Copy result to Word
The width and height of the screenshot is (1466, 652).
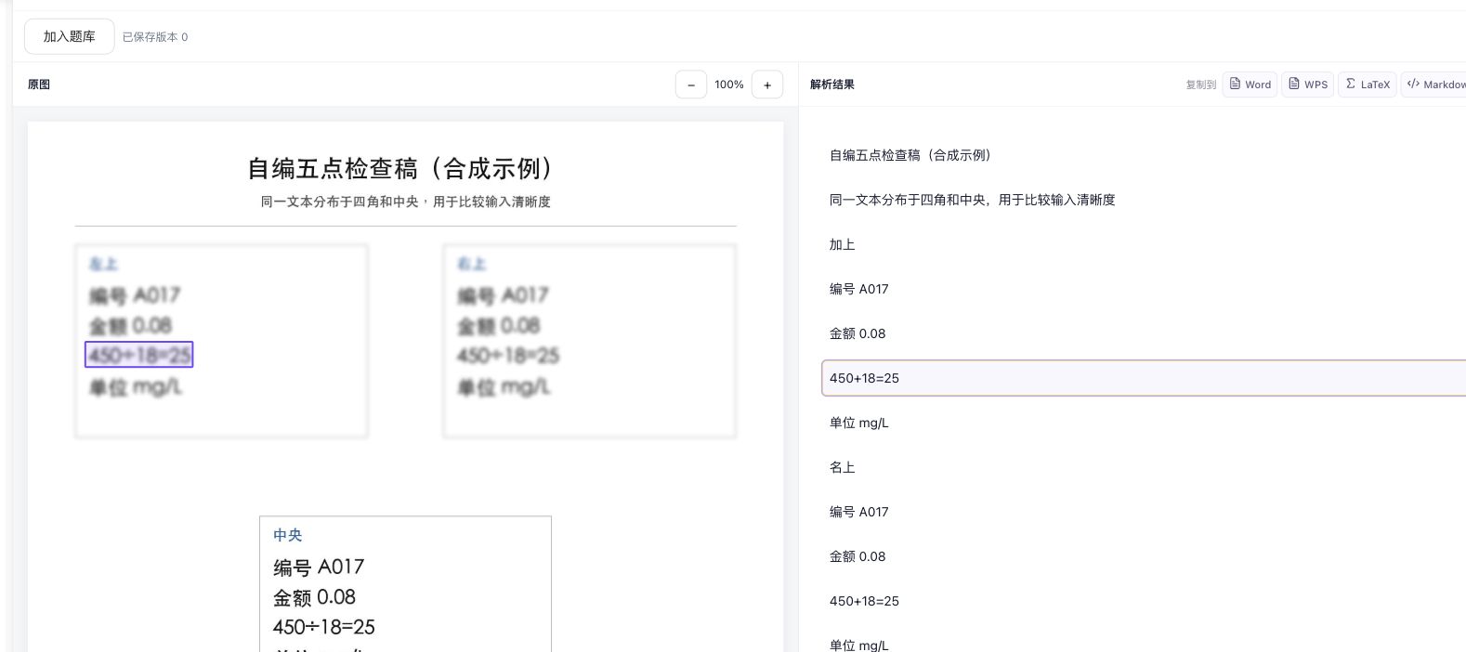(x=1250, y=84)
